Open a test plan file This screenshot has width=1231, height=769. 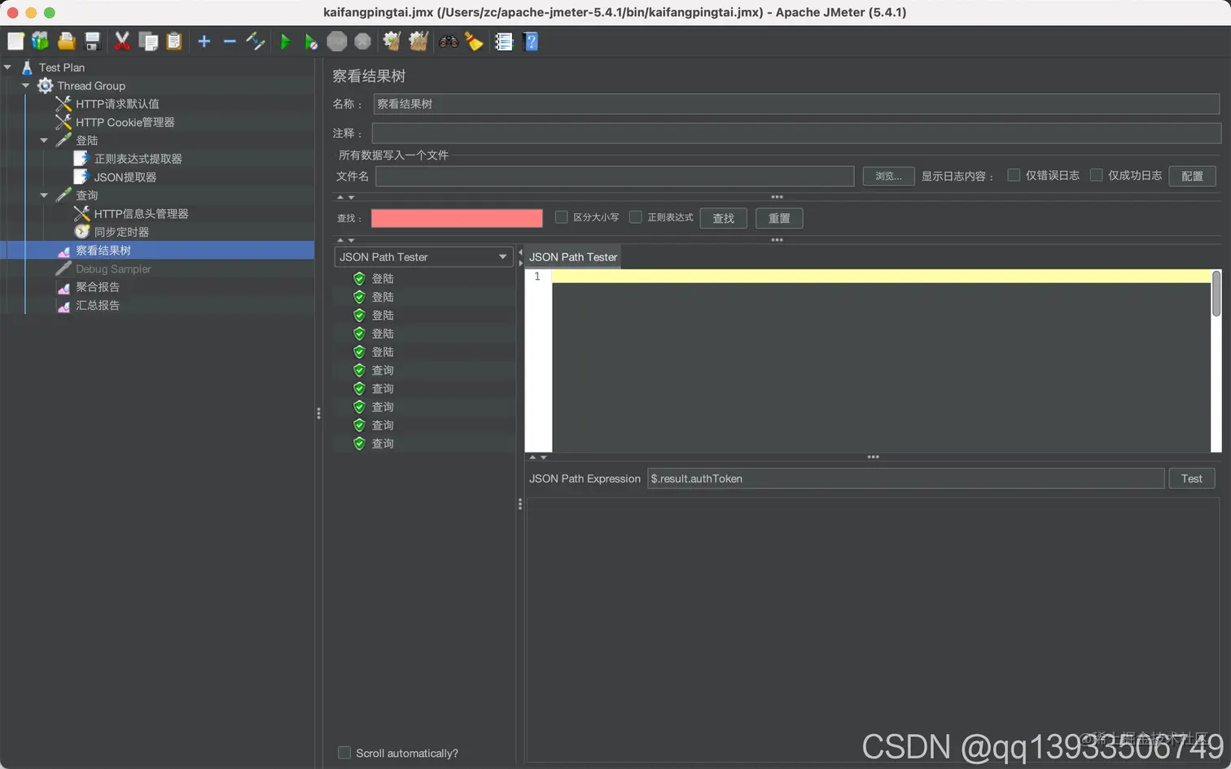(x=67, y=42)
